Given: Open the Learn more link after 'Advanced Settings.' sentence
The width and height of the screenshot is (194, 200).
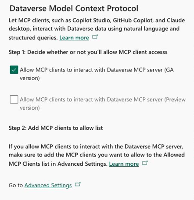Looking at the screenshot, I should coord(124,164).
